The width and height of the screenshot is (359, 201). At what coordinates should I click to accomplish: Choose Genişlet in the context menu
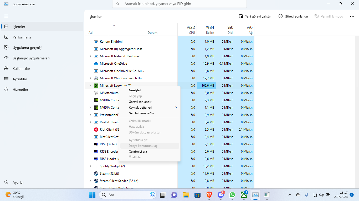point(150,90)
